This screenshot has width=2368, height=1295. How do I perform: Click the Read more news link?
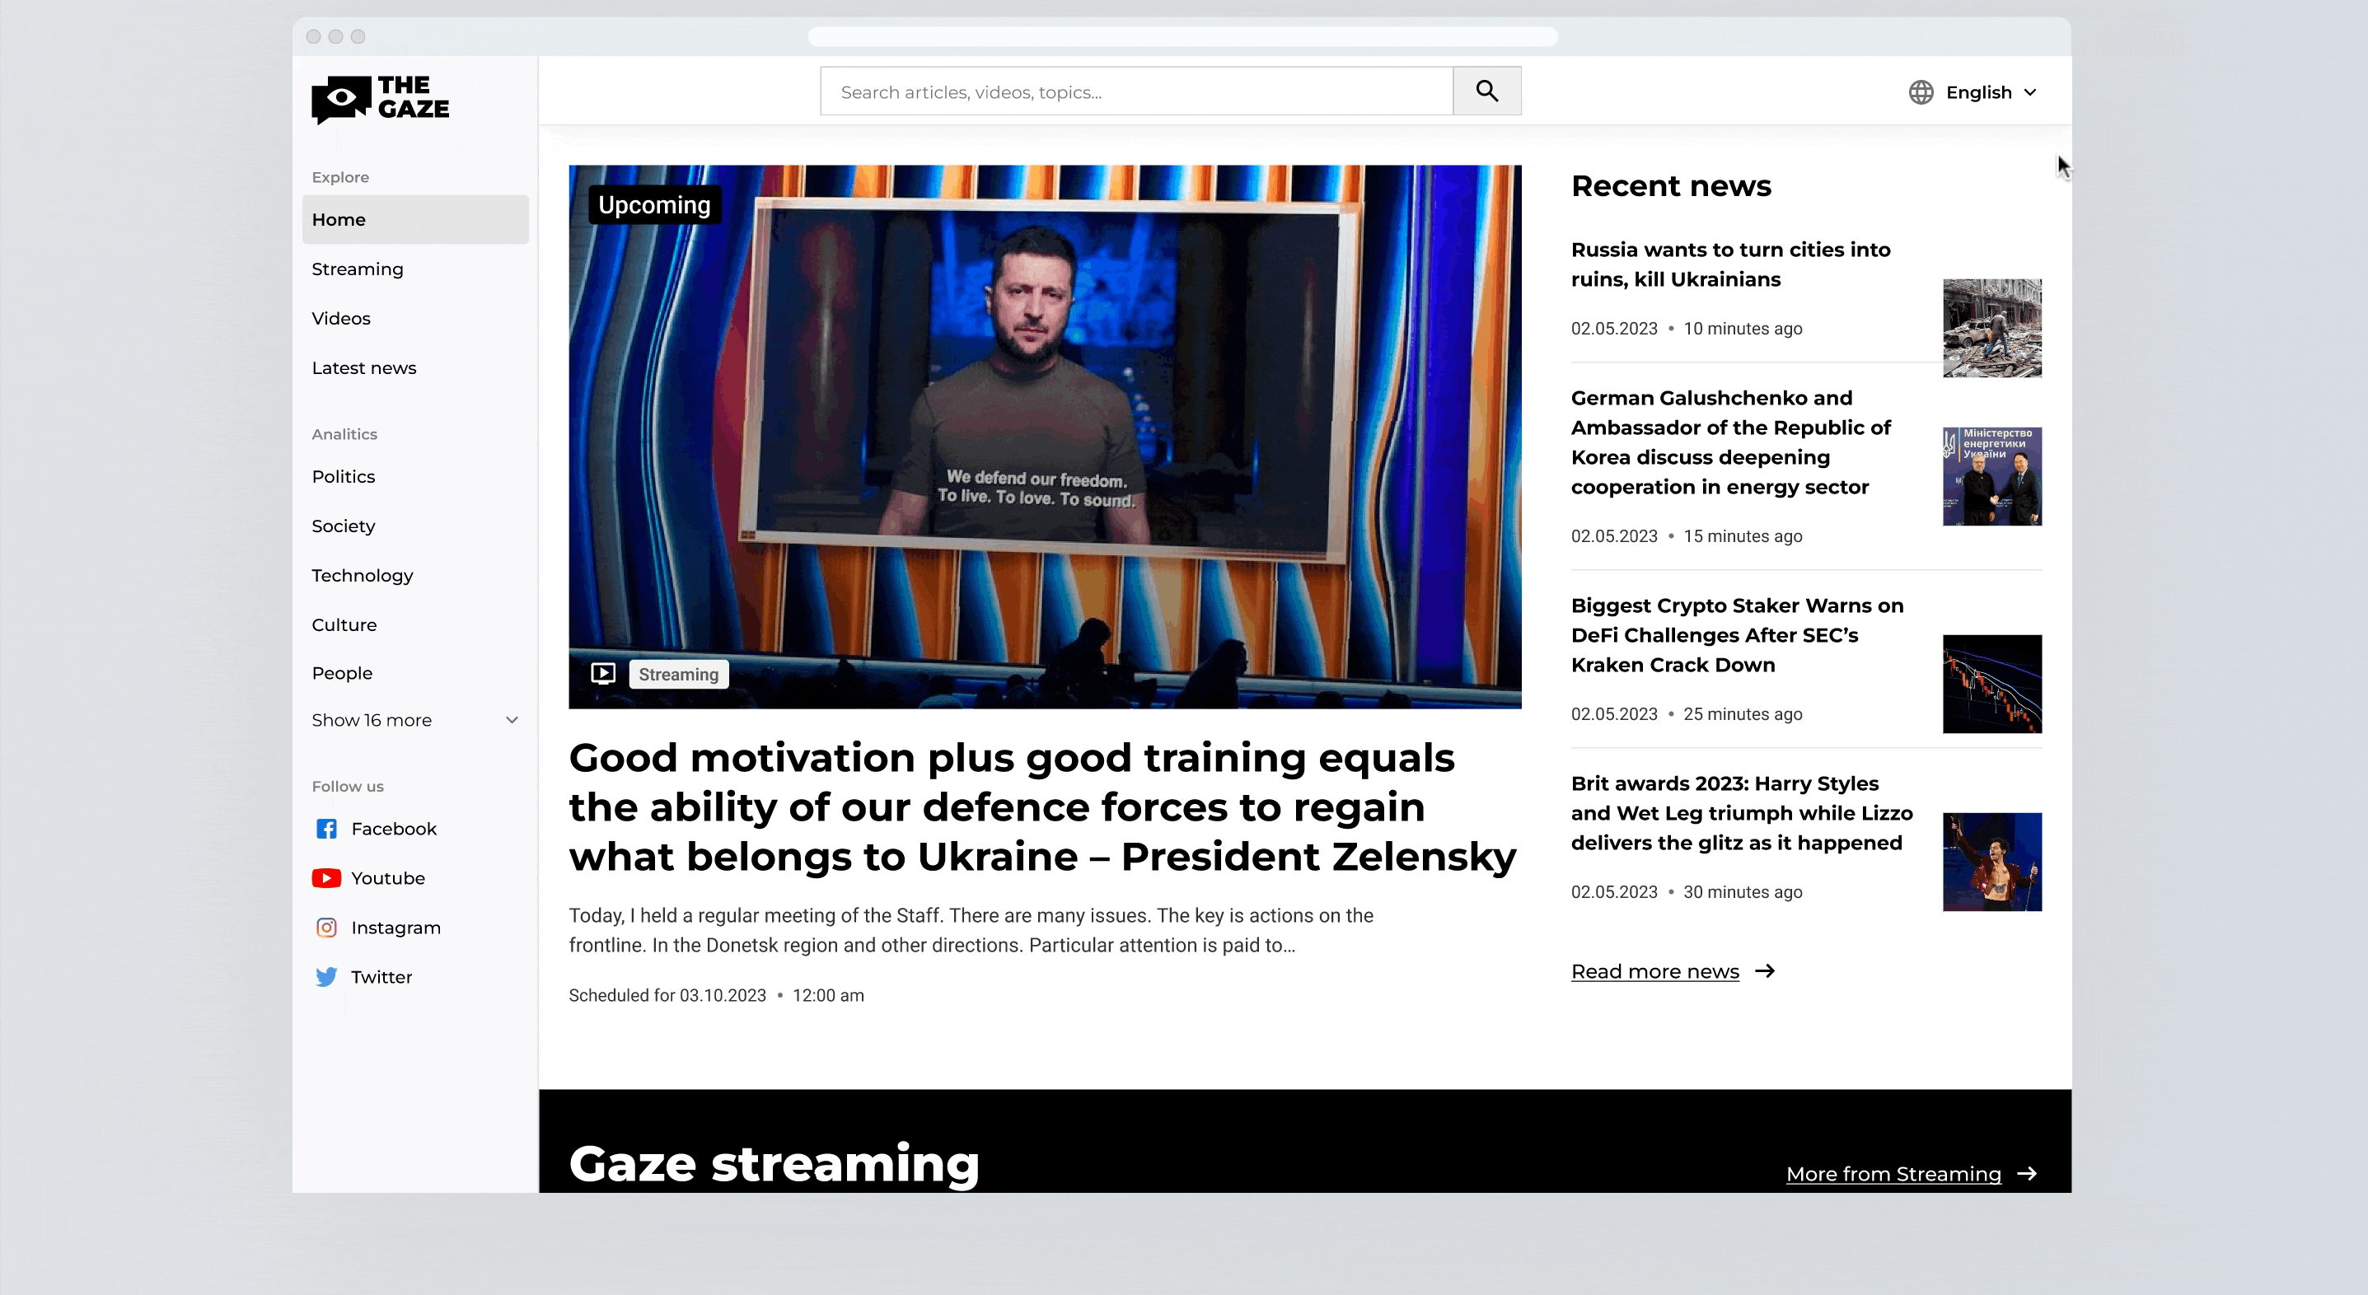pos(1654,971)
